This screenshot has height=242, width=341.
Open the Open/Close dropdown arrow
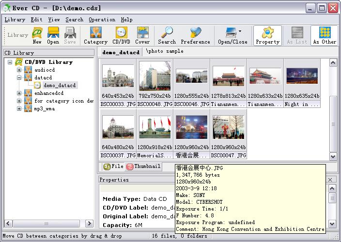[x=240, y=31]
